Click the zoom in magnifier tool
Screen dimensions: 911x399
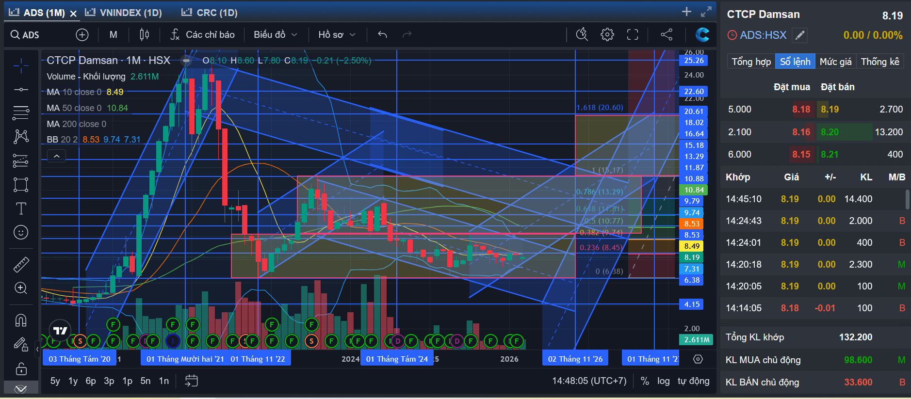coord(21,288)
